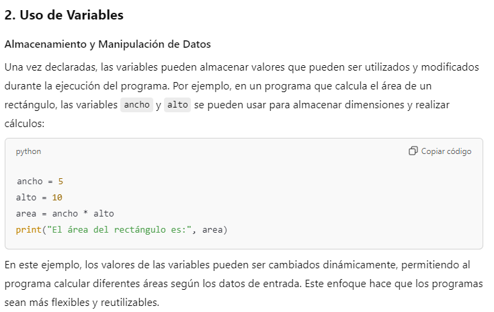The image size is (494, 312).
Task: Click the "print" keyword in the code
Action: (28, 230)
